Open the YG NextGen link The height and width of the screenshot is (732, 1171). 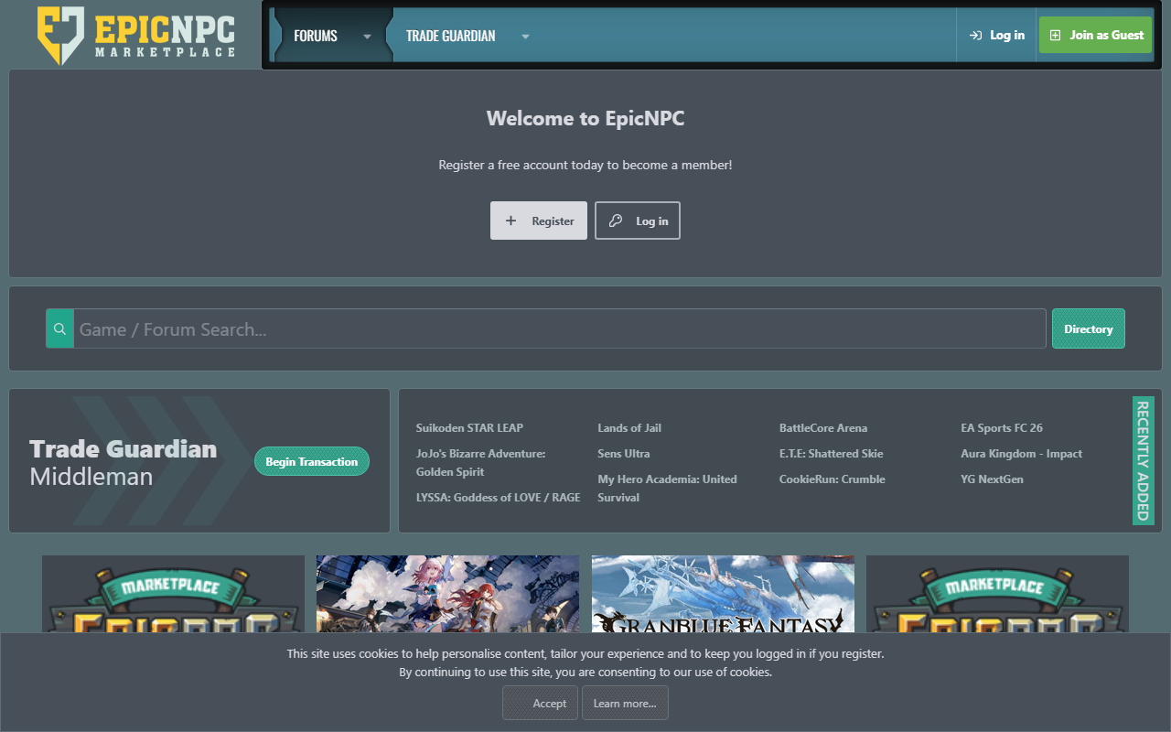pos(992,479)
